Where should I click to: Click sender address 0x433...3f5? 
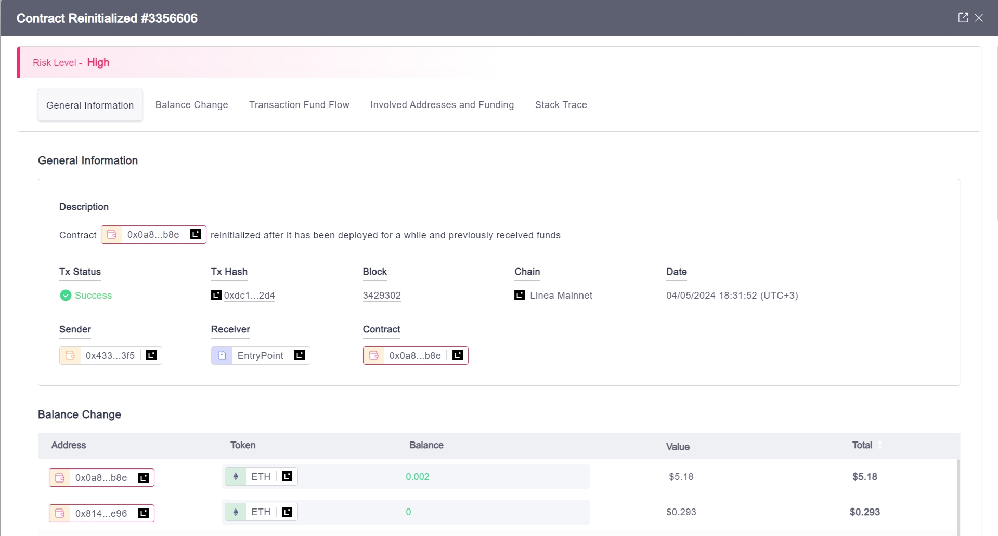coord(110,356)
